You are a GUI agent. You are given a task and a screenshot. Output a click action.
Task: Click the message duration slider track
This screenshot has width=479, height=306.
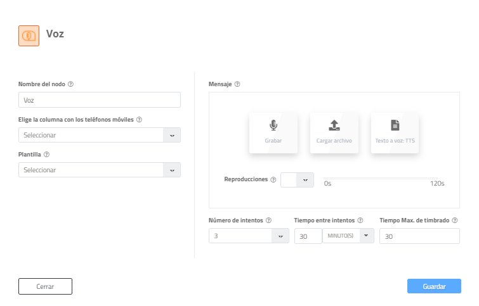pos(384,178)
